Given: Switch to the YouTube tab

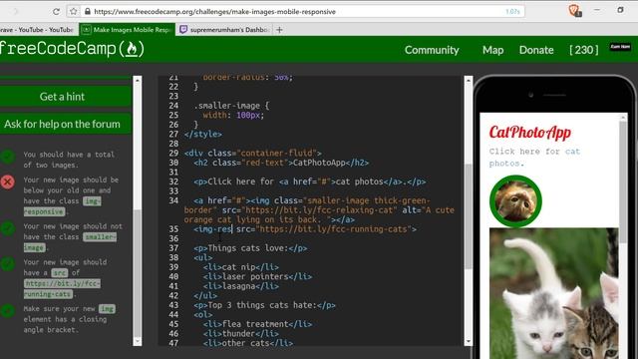Looking at the screenshot, I should [x=38, y=30].
